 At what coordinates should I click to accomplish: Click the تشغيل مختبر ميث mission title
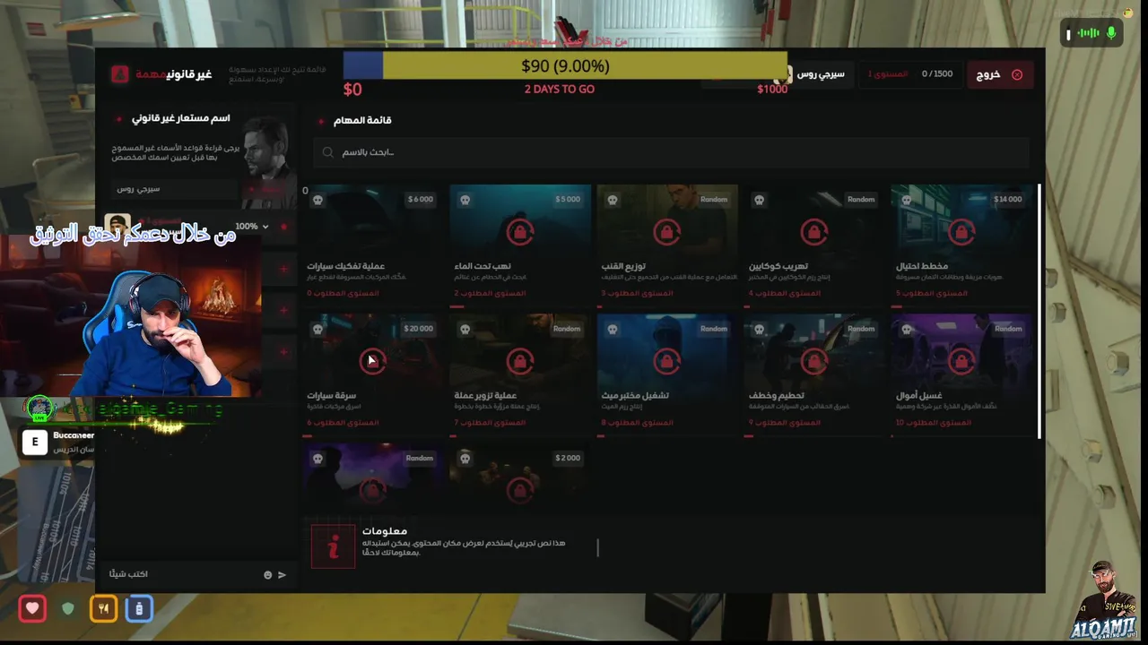635,395
